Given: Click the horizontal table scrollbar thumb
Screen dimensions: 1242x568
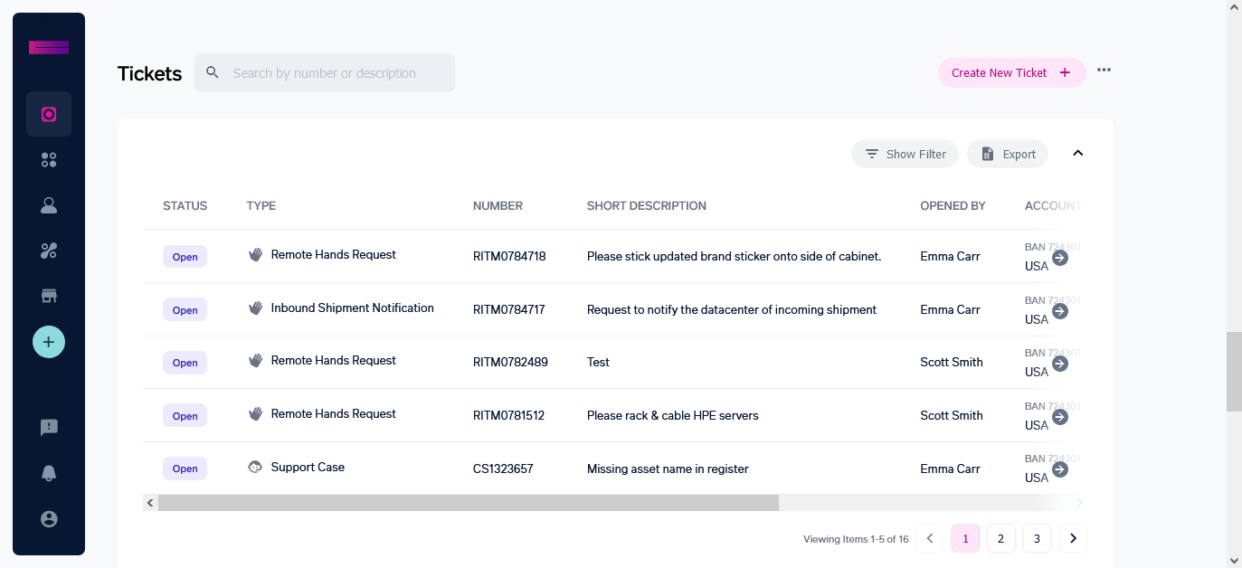Looking at the screenshot, I should tap(469, 502).
